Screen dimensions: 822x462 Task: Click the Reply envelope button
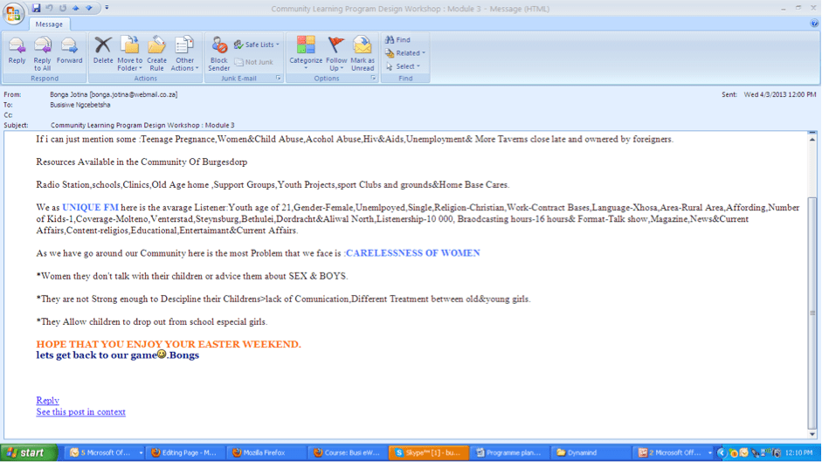[17, 52]
